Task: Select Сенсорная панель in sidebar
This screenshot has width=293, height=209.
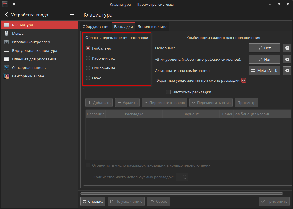Action: pyautogui.click(x=39, y=68)
